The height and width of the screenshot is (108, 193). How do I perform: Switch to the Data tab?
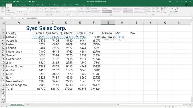[38, 5]
